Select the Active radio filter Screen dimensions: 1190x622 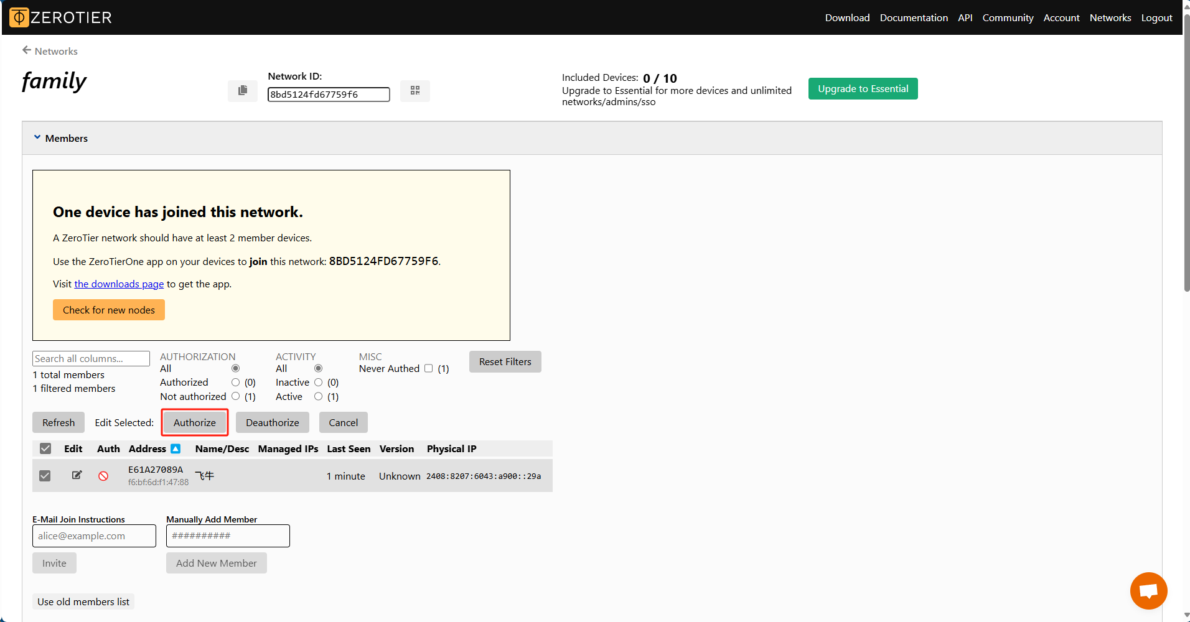click(x=318, y=396)
